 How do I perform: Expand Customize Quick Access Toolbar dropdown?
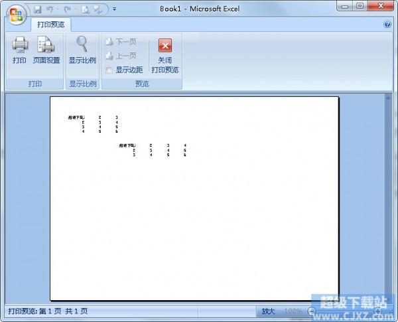pos(114,9)
